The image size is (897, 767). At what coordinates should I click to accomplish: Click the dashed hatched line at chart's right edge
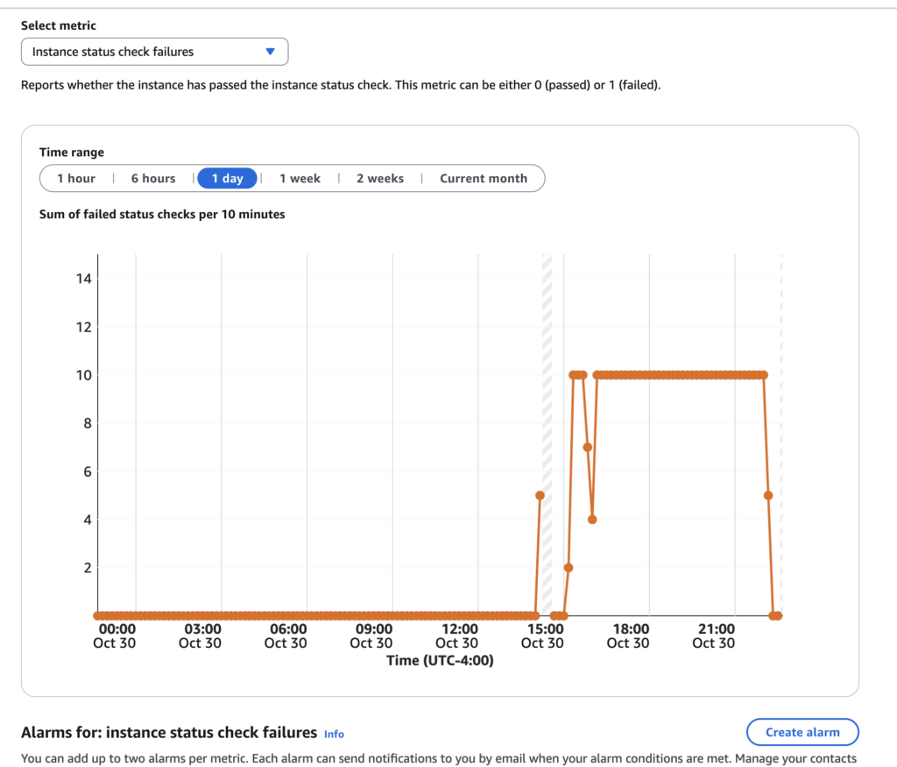click(x=780, y=438)
